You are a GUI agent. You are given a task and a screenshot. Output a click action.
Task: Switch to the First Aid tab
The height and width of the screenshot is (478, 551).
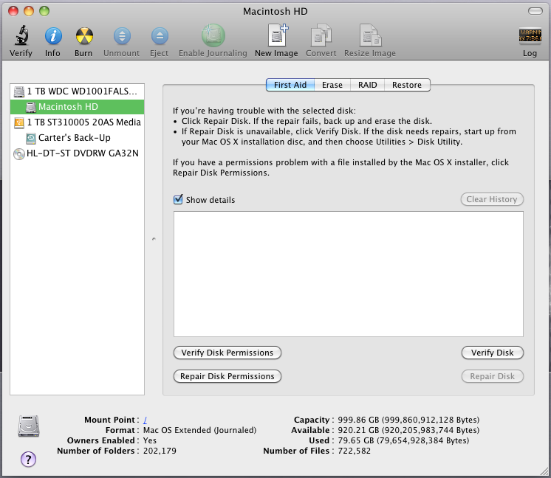(x=290, y=85)
